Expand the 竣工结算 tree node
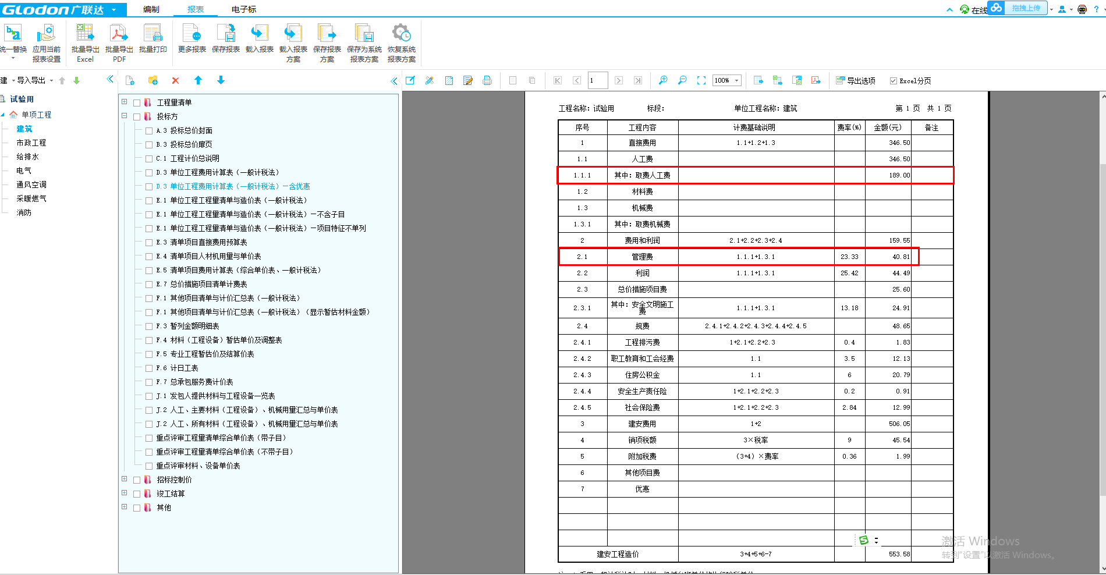Screen dimensions: 1106x575 (124, 493)
